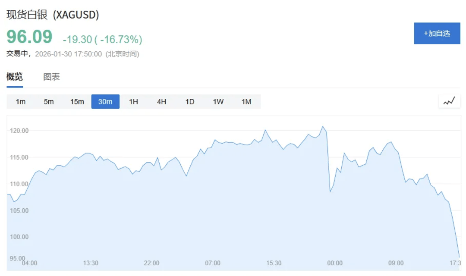Open the chart style line icon
Screen dimensions: 466x276
coord(449,100)
